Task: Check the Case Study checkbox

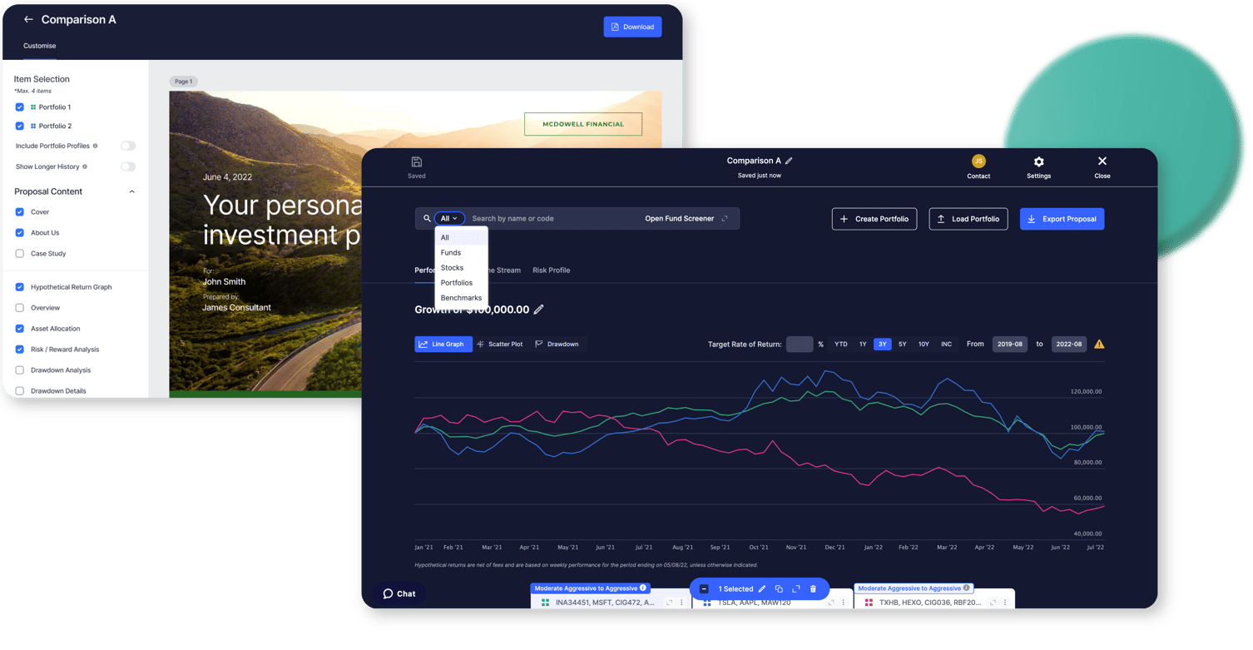Action: [18, 253]
